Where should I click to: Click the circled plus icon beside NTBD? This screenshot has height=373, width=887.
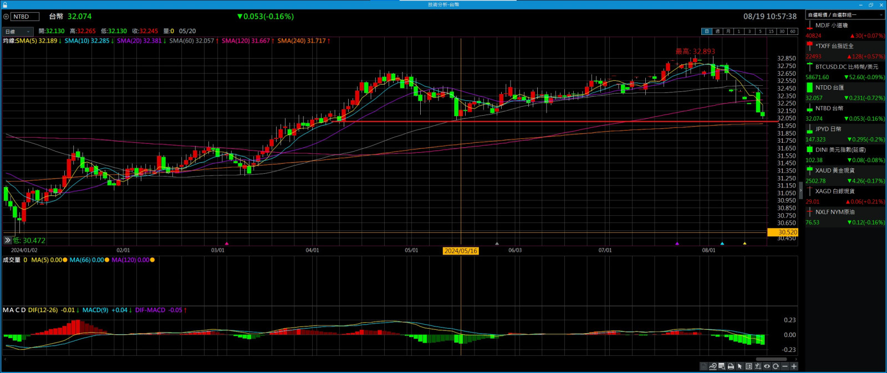[6, 17]
